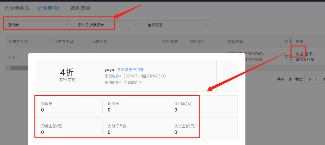
Task: Click the 共有 1 条 record count text
Action: pos(285,79)
